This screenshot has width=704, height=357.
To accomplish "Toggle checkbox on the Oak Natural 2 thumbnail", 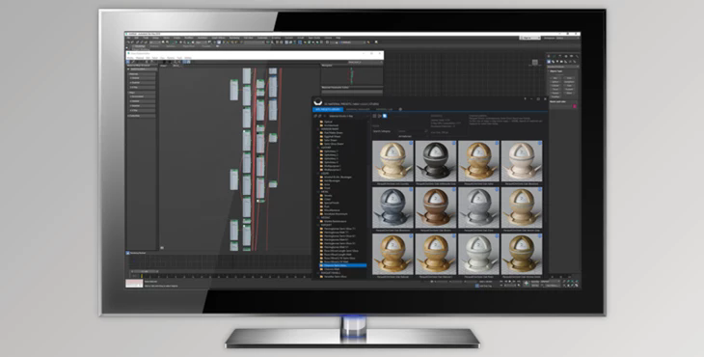I will coord(453,235).
